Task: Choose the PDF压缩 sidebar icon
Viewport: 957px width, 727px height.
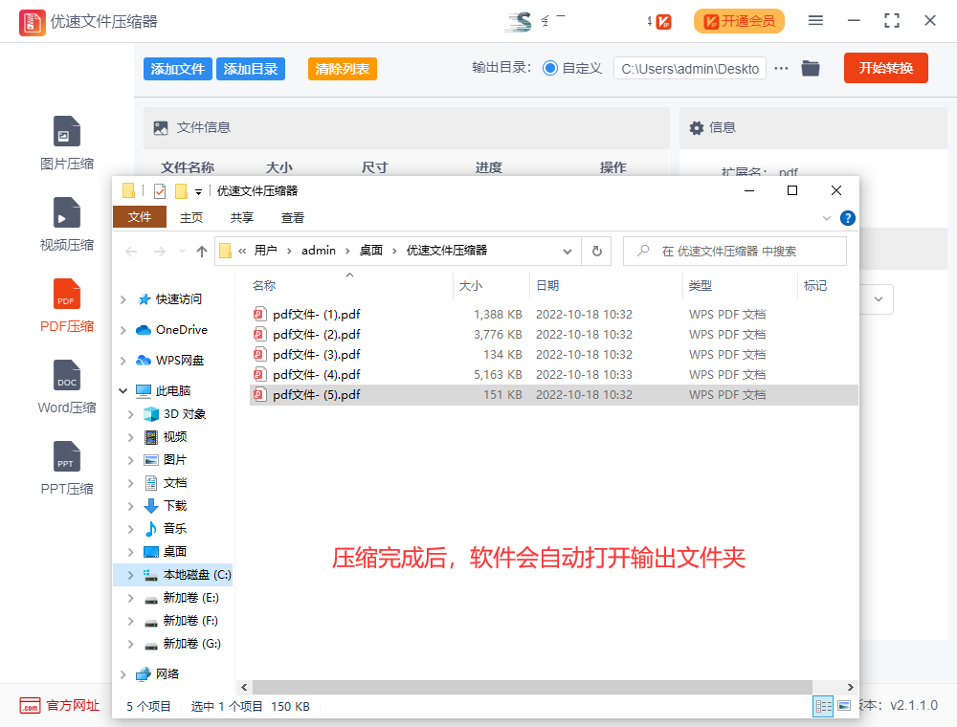Action: (x=67, y=294)
